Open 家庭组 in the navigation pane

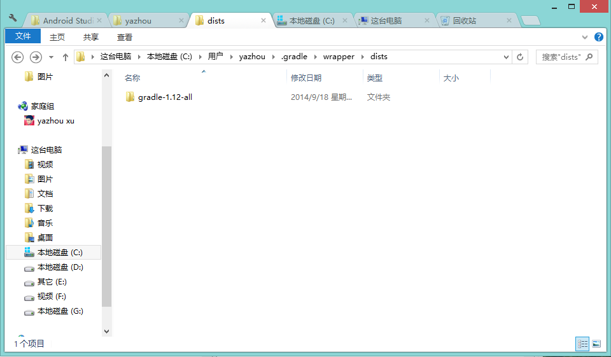click(36, 106)
